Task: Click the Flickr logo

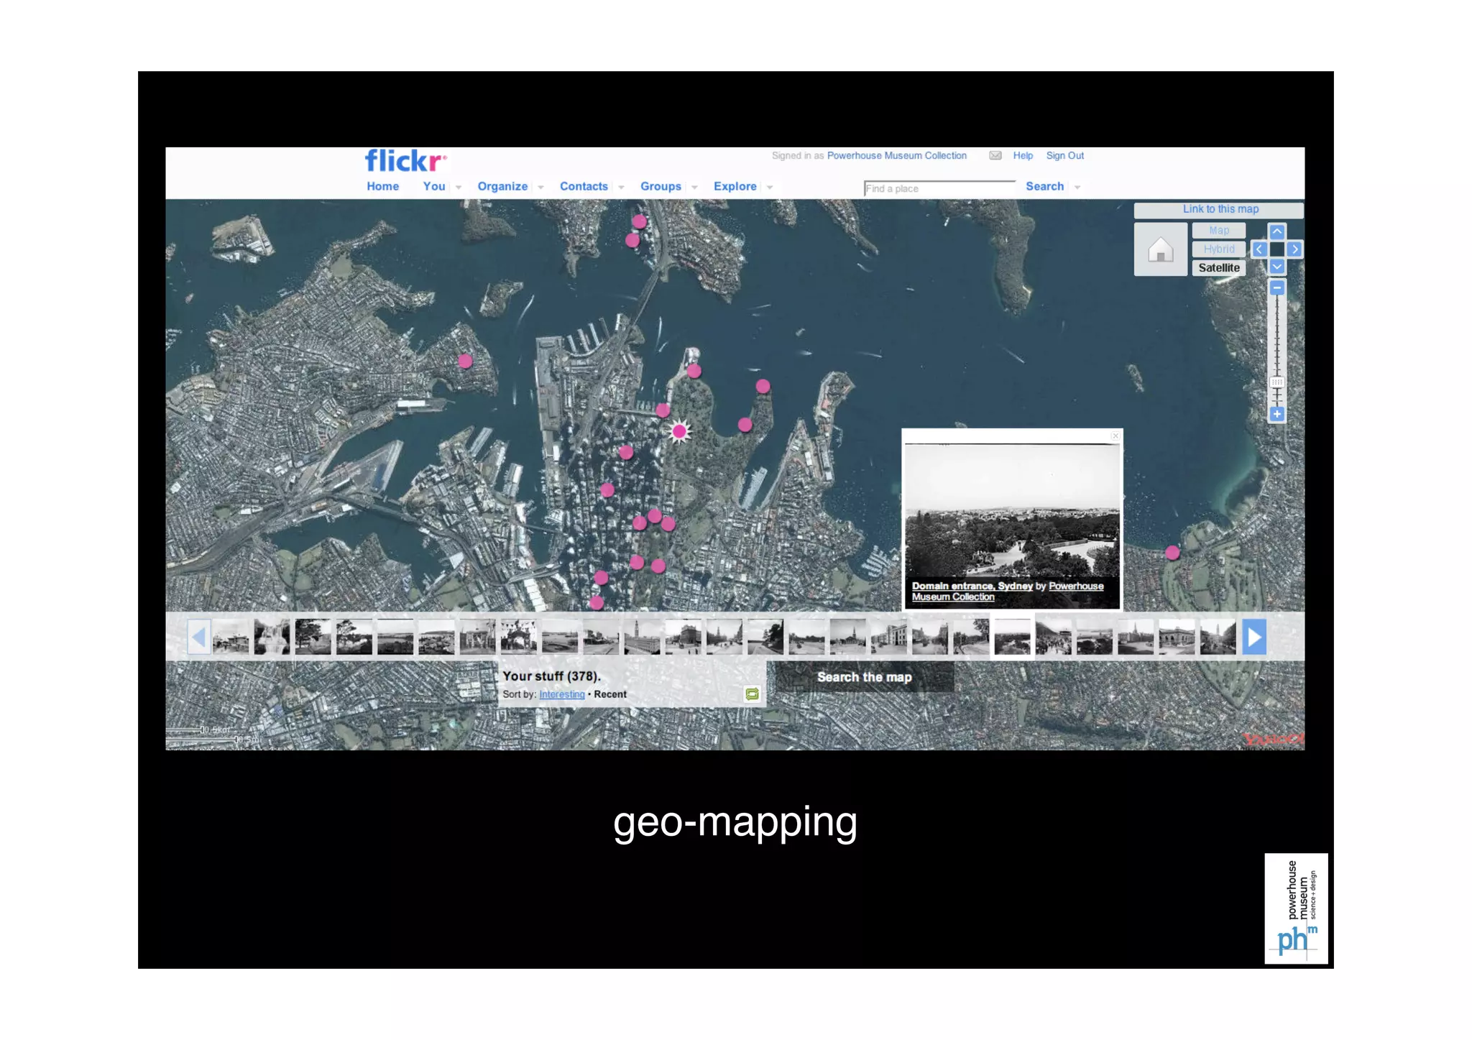Action: 405,161
